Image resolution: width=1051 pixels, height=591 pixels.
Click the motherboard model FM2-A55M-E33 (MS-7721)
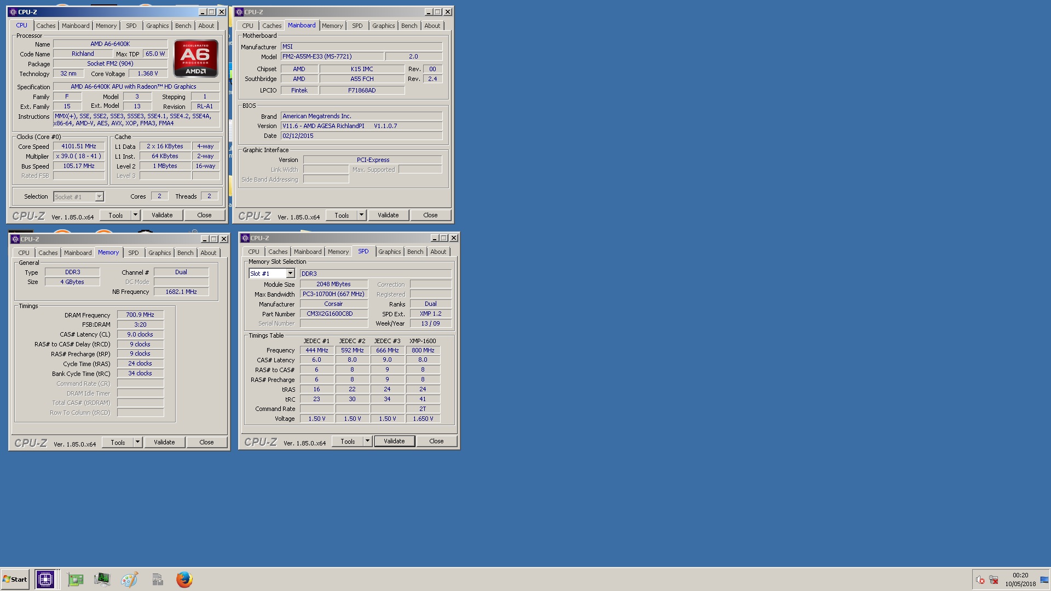coord(331,56)
